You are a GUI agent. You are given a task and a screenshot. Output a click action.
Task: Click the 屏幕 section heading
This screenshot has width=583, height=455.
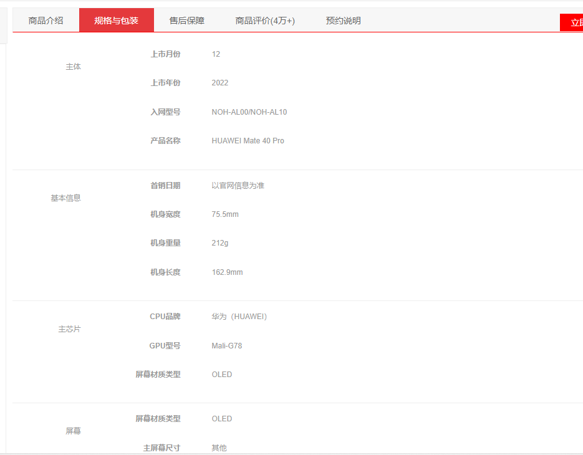coord(73,431)
